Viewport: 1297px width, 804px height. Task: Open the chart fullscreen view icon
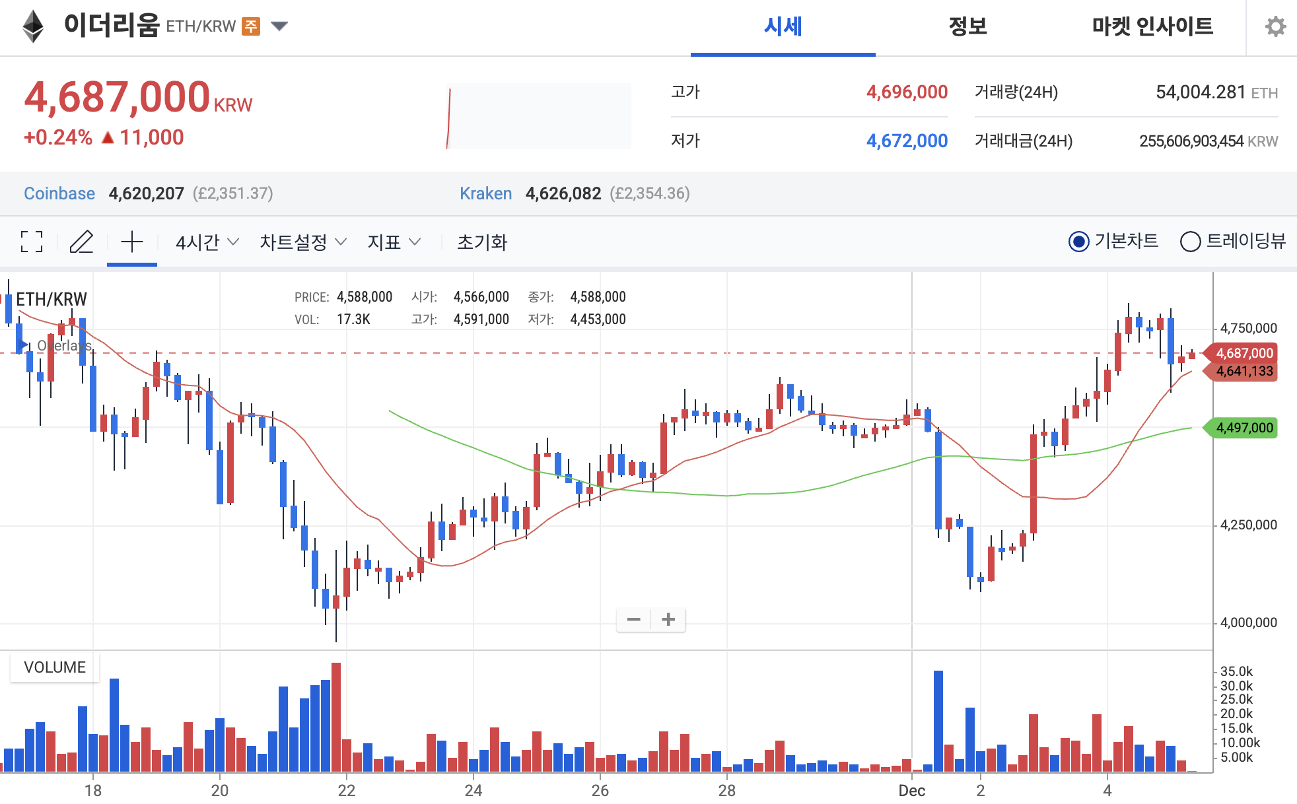[x=31, y=242]
